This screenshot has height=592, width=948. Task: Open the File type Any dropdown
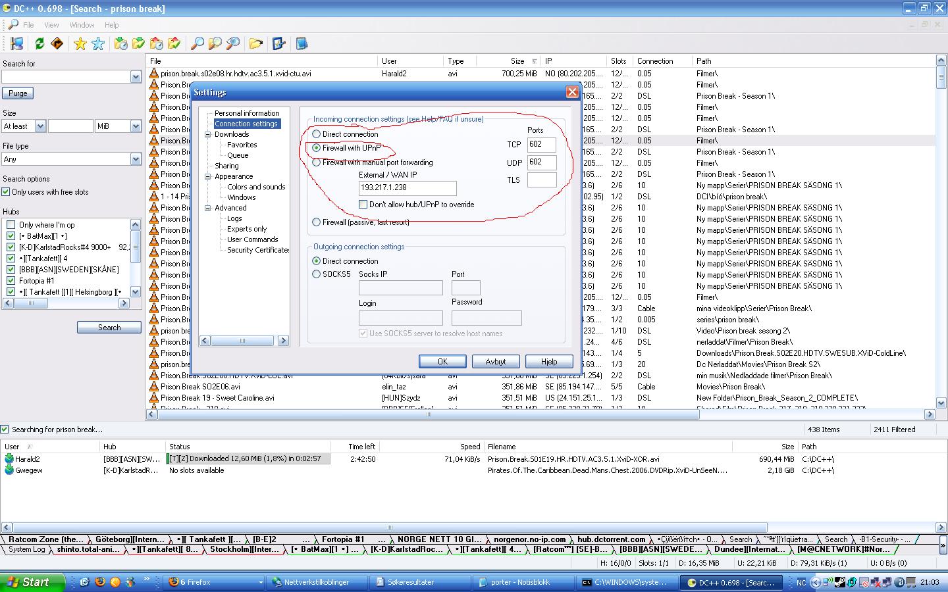click(x=136, y=159)
